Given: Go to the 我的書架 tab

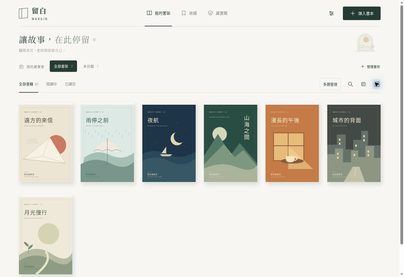Looking at the screenshot, I should (x=158, y=13).
